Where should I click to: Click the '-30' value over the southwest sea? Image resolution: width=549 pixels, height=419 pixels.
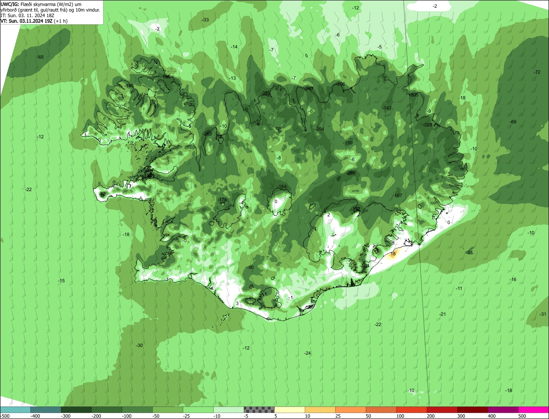tap(139, 345)
